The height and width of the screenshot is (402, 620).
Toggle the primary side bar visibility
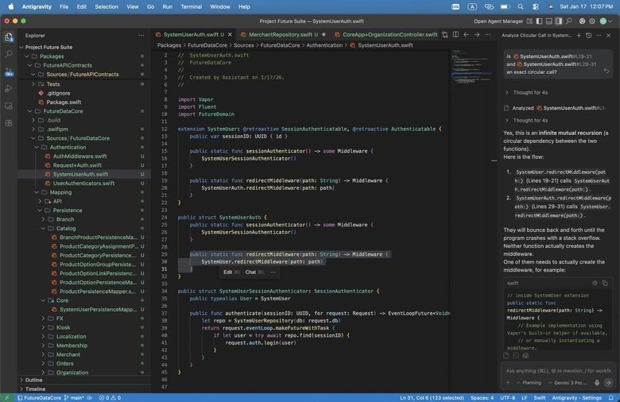click(540, 21)
